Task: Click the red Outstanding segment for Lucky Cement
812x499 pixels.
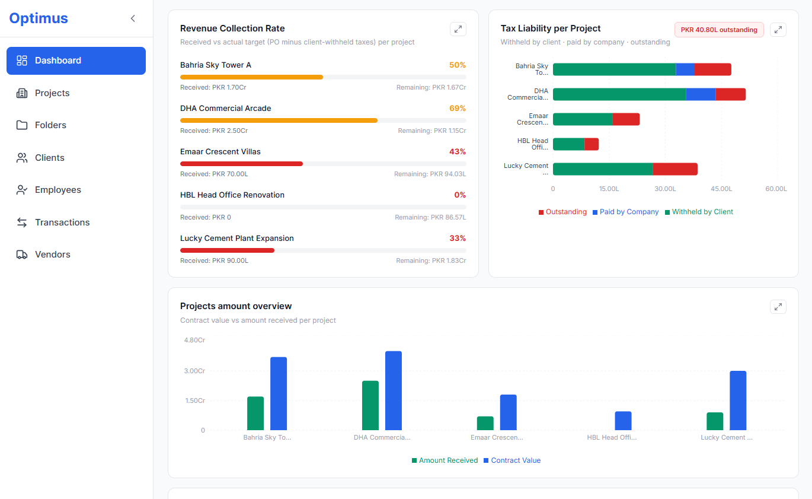Action: 675,169
